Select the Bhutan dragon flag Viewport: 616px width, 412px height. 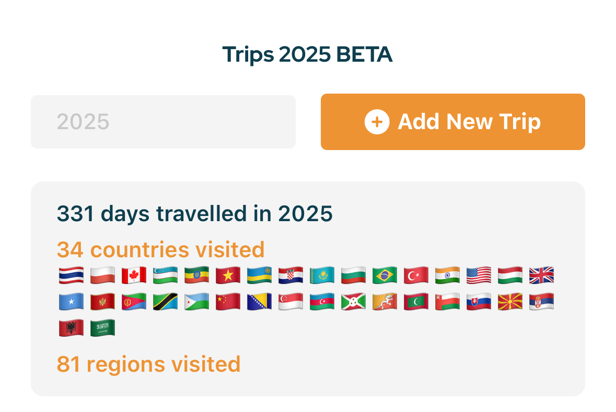385,302
